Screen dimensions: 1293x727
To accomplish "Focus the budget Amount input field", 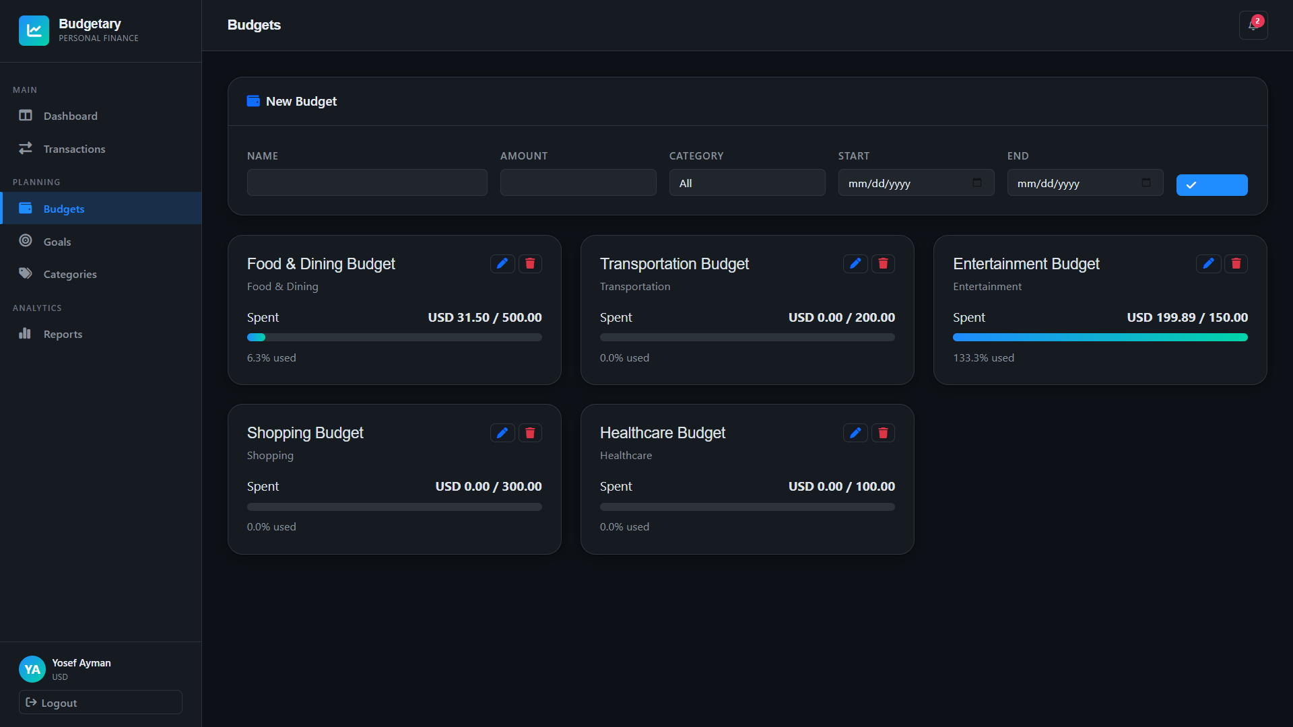I will 578,182.
